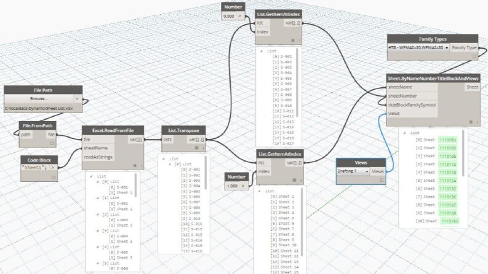Screen dimensions: 488x274
Task: Toggle the checkbox at bottom of Family Types node
Action: pyautogui.click(x=474, y=57)
